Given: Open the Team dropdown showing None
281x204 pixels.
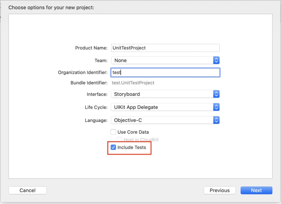Looking at the screenshot, I should [162, 61].
